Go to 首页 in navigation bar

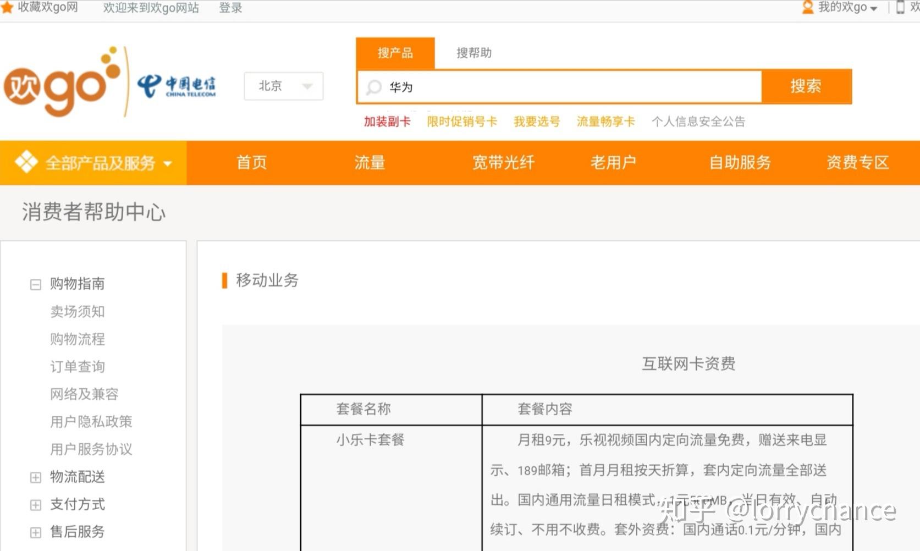click(x=251, y=162)
